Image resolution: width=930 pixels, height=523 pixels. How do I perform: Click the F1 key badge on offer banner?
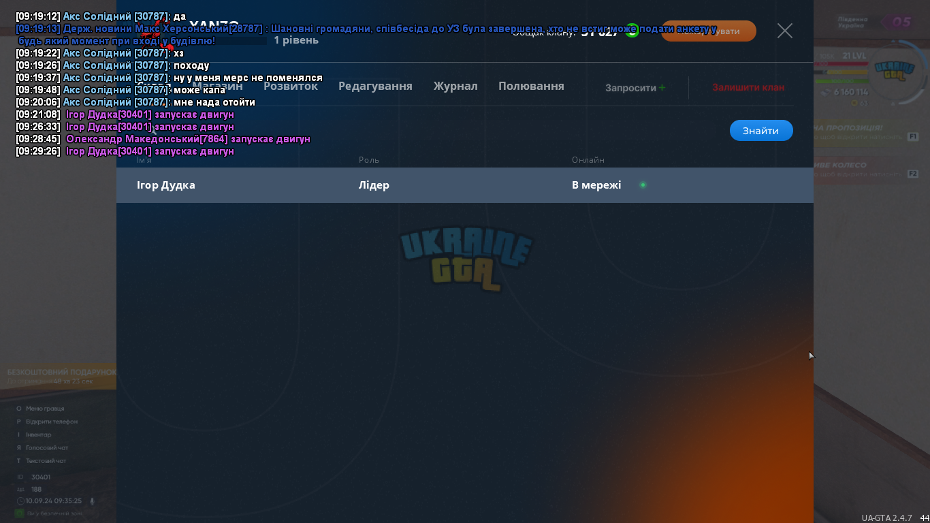click(913, 137)
